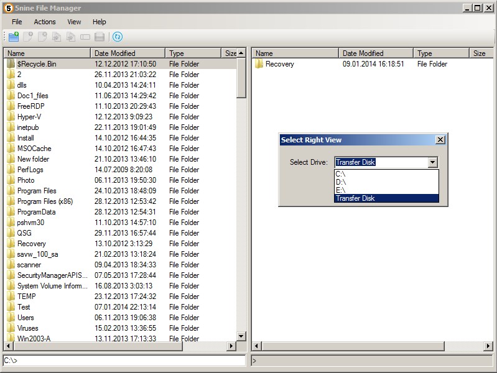Click left pane vertical scrollbar up arrow

click(241, 53)
